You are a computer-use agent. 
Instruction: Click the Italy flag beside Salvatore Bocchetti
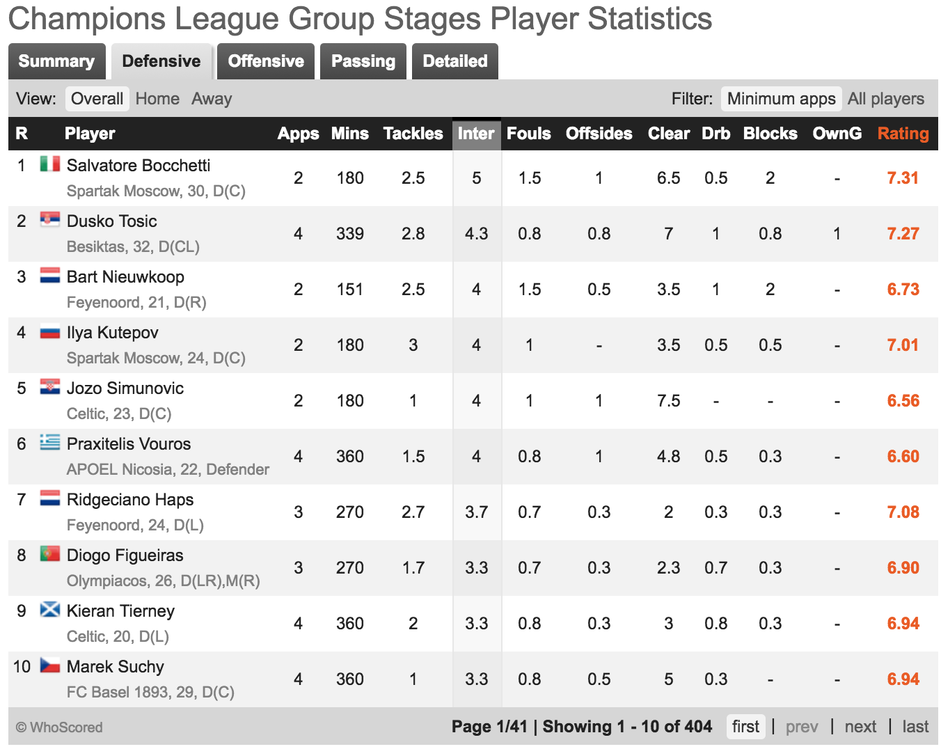point(50,164)
